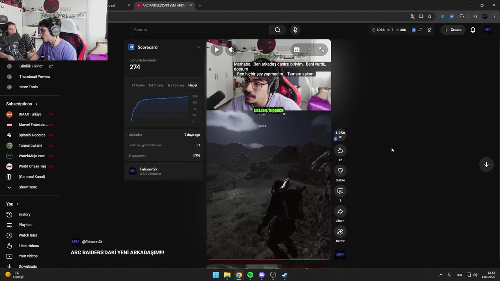Click the YouTube search field
The image size is (500, 281).
tap(200, 30)
